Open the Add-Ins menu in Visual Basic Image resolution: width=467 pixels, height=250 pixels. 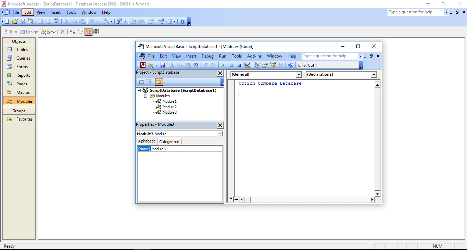coord(254,56)
